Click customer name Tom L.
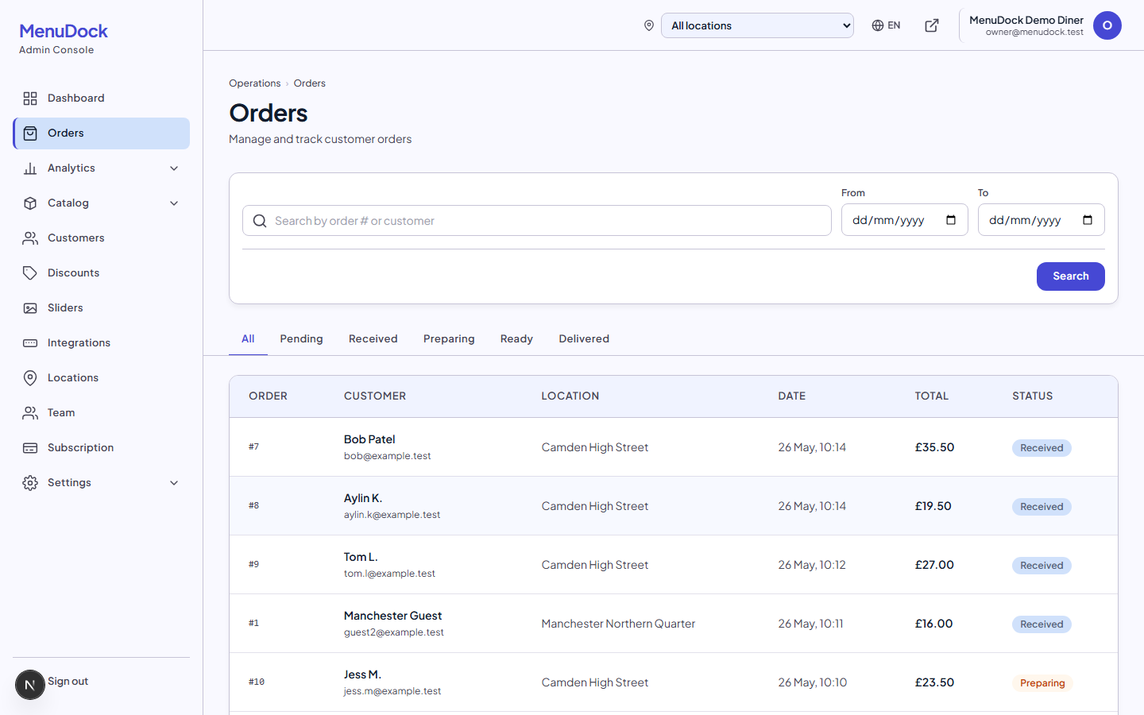 [361, 557]
